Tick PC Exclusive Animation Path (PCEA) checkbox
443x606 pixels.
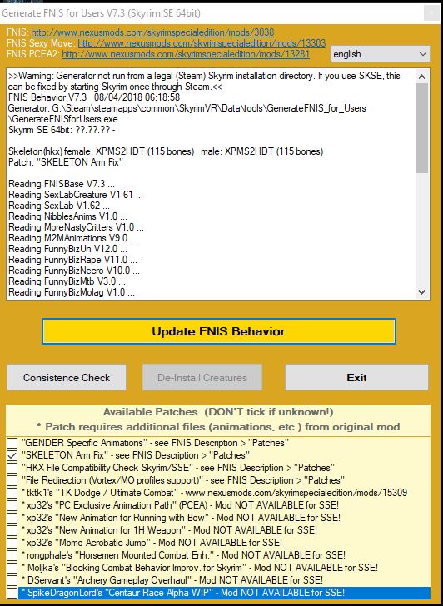(x=12, y=505)
